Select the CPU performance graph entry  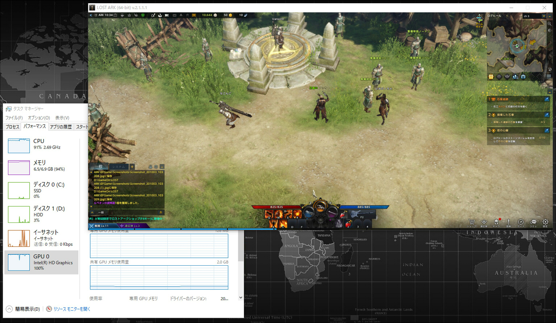point(42,145)
